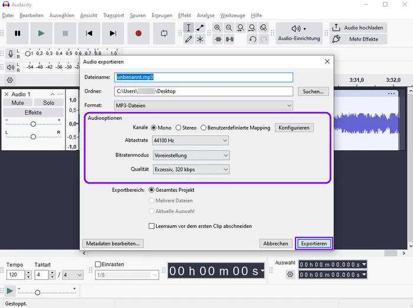This screenshot has height=308, width=413.
Task: Toggle Mute on Audio 1 track
Action: point(18,103)
